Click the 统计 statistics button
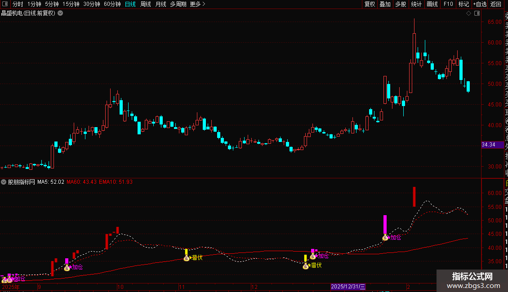This screenshot has height=292, width=508. click(416, 4)
